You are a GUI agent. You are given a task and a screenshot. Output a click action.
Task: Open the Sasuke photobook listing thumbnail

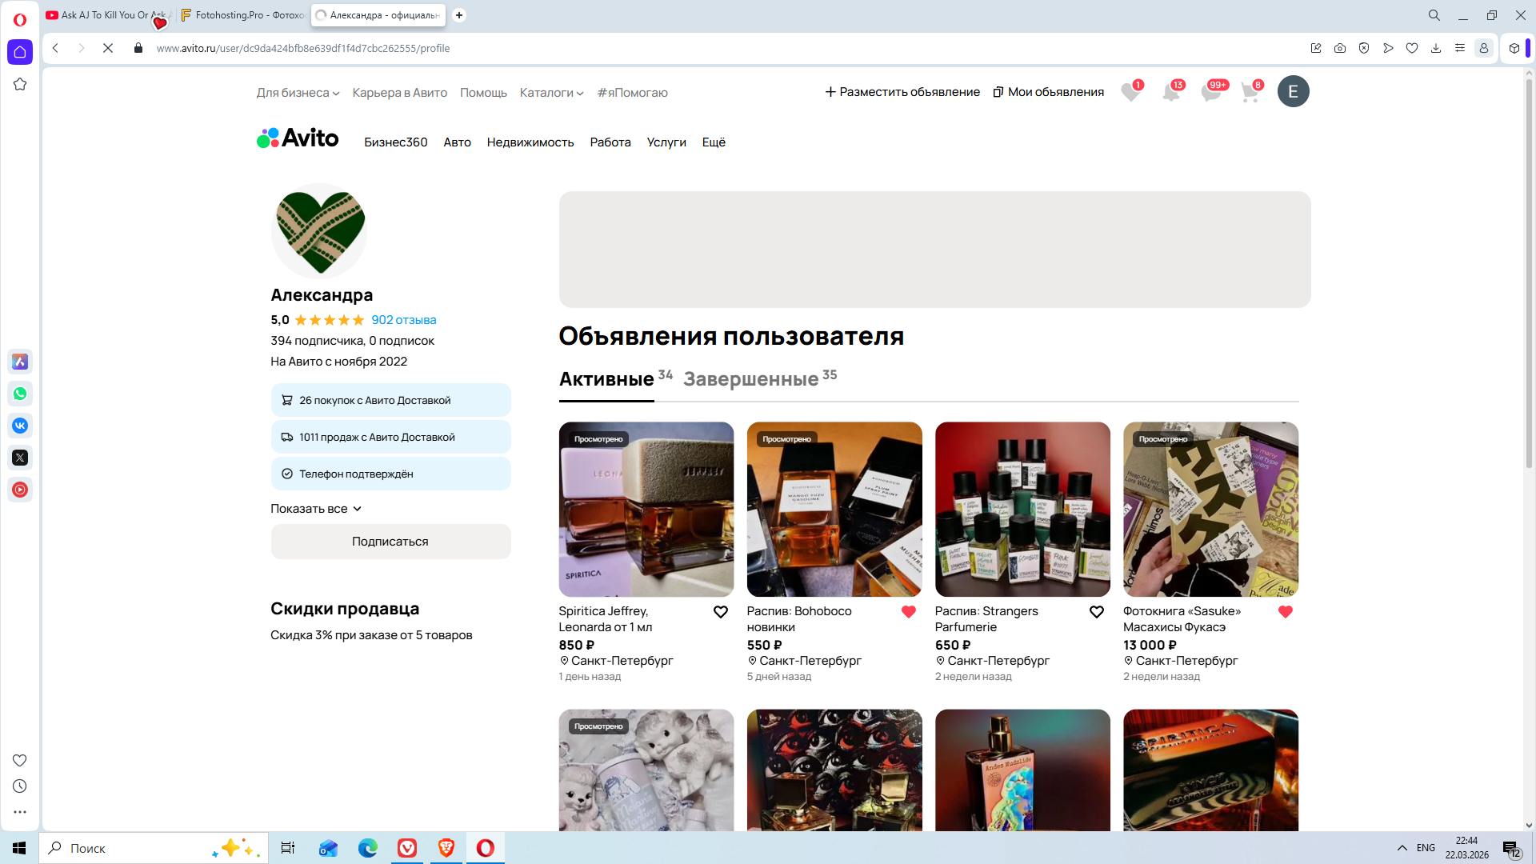(1210, 510)
